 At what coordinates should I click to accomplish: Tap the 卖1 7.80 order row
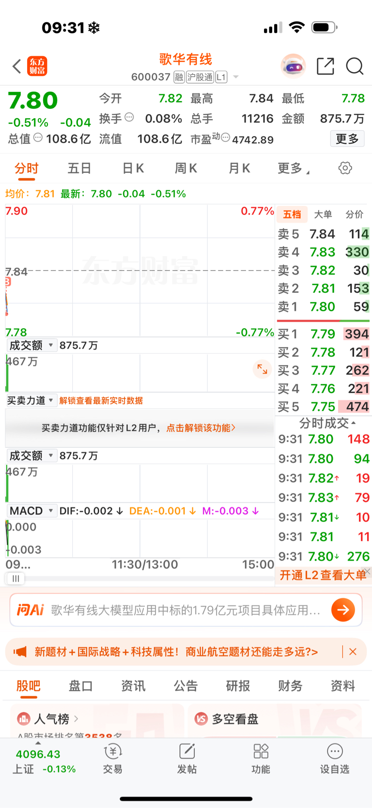coord(323,306)
